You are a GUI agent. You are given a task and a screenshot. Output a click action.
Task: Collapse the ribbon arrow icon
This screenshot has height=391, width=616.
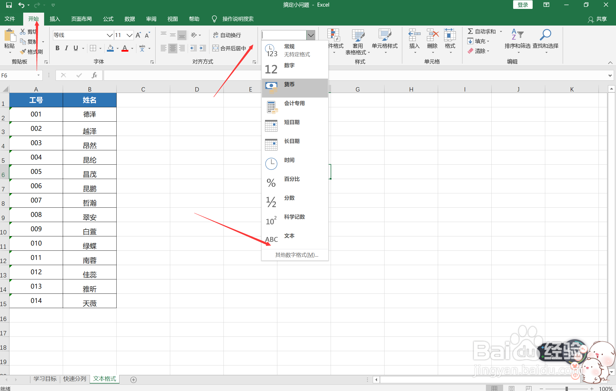tap(610, 62)
